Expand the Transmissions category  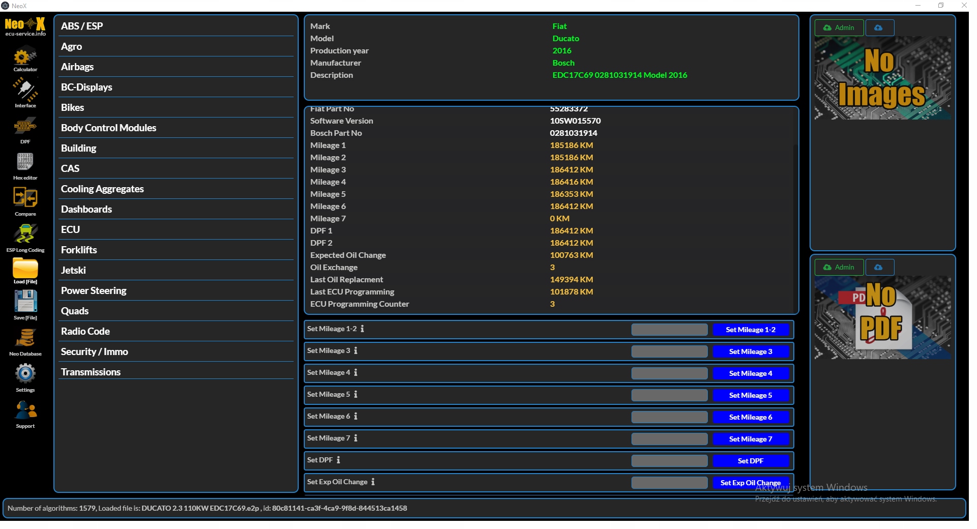[176, 371]
